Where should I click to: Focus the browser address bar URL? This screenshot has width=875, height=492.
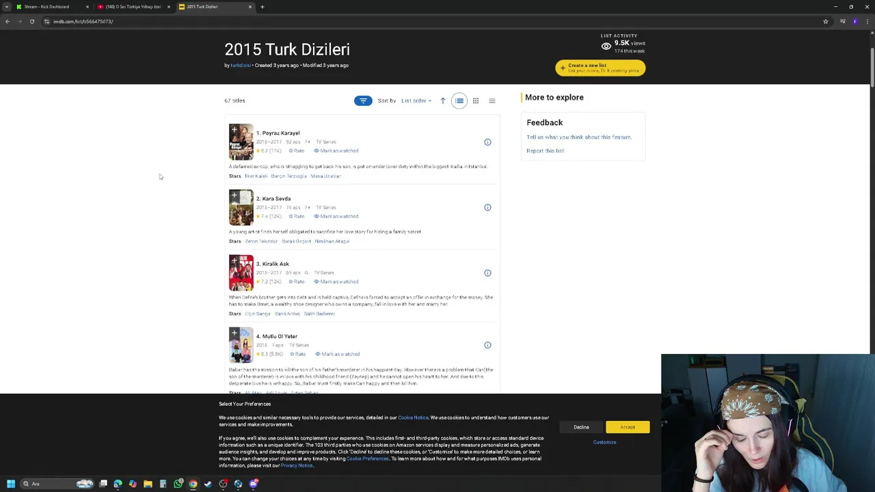coord(83,21)
